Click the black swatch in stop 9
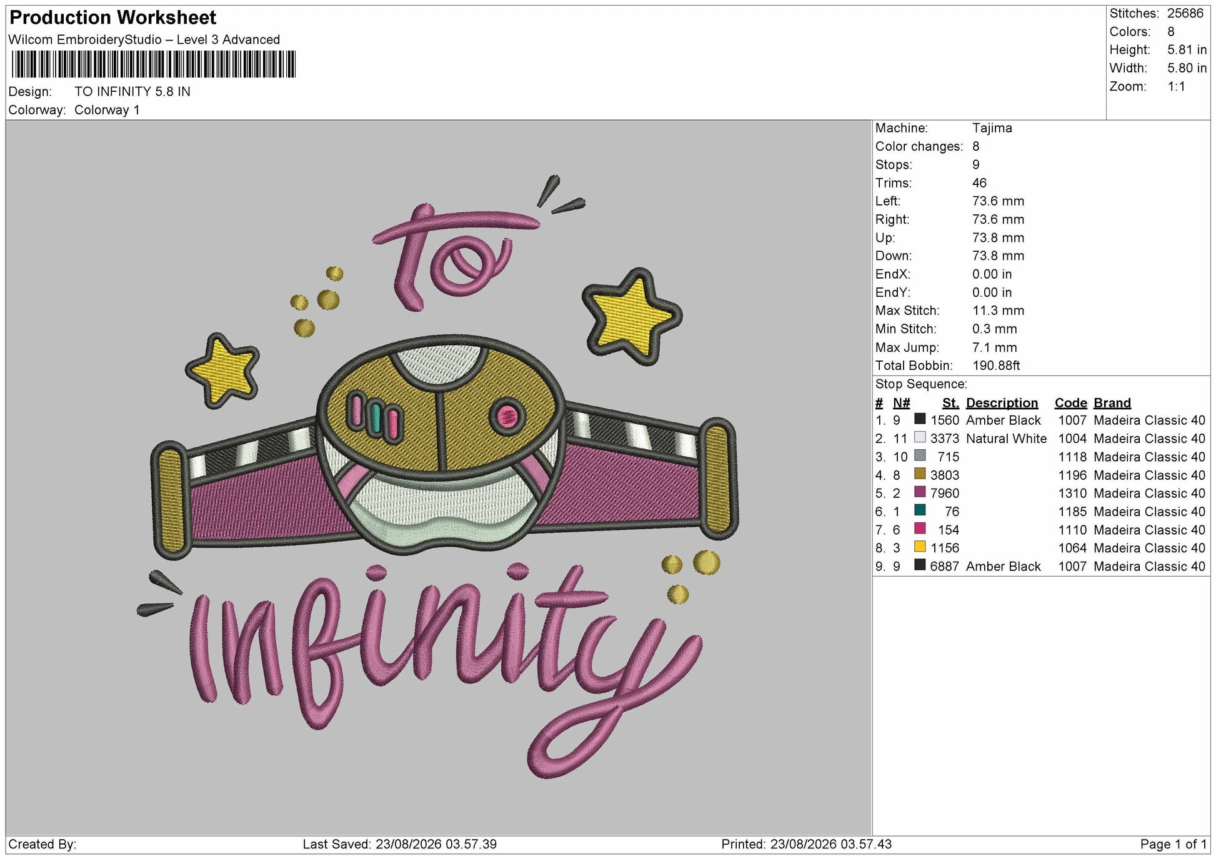The width and height of the screenshot is (1216, 859). tap(920, 565)
